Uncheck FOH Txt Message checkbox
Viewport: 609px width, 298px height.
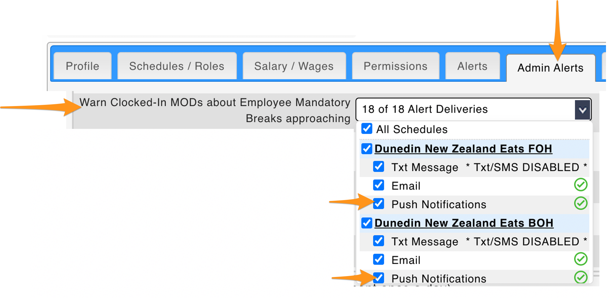[378, 167]
